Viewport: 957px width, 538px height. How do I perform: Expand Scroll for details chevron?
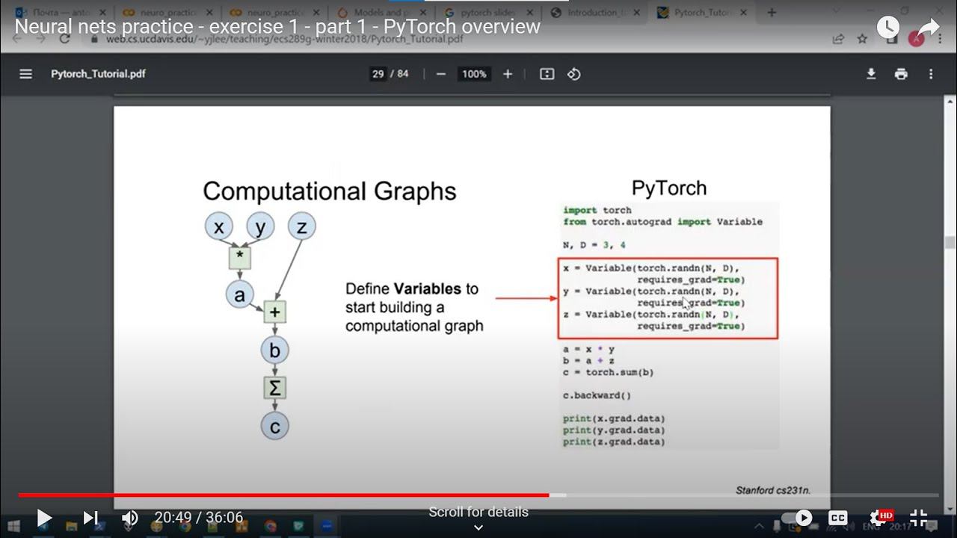click(478, 527)
